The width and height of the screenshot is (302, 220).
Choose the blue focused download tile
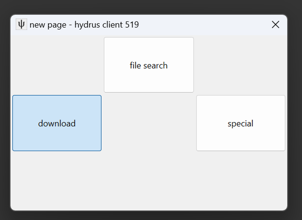(57, 123)
